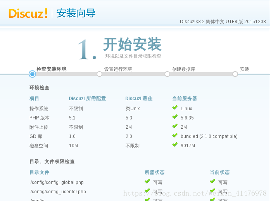Click the Discuz! 所需配置 column header
271x201 pixels.
[x=87, y=99]
